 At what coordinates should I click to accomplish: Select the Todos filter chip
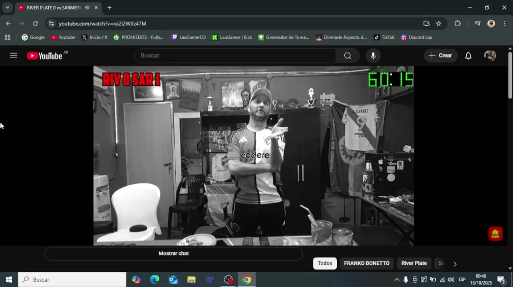[325, 263]
